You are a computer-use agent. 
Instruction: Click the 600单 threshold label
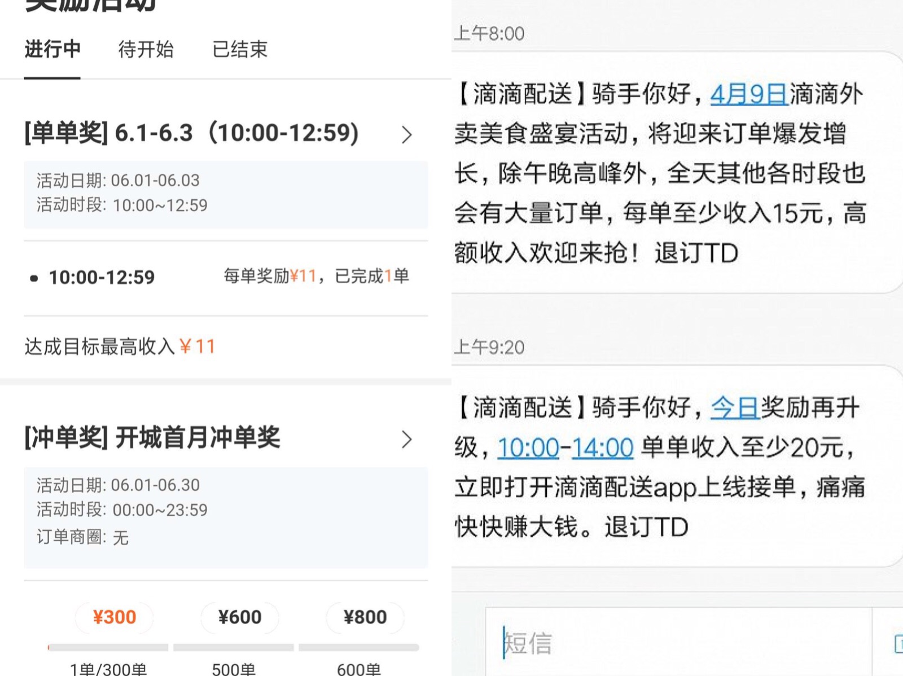click(359, 669)
